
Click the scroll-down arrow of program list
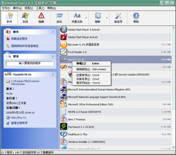173,147
